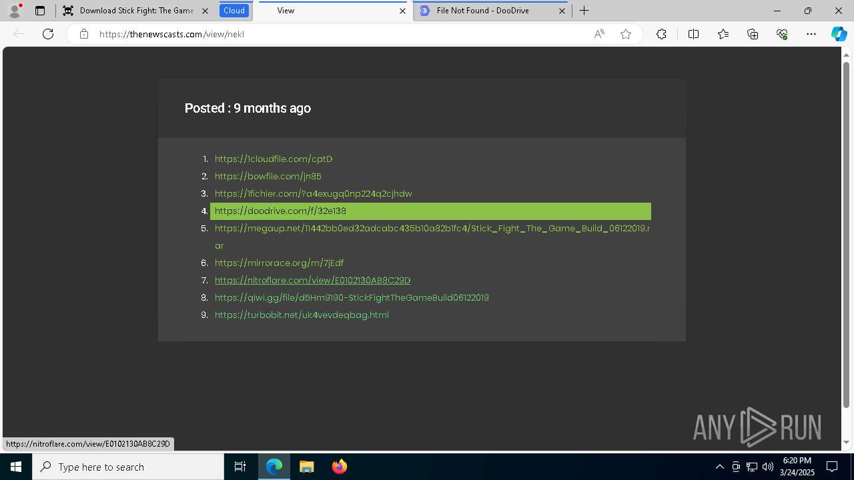Close the DooDrive tab
This screenshot has width=854, height=480.
click(x=562, y=11)
